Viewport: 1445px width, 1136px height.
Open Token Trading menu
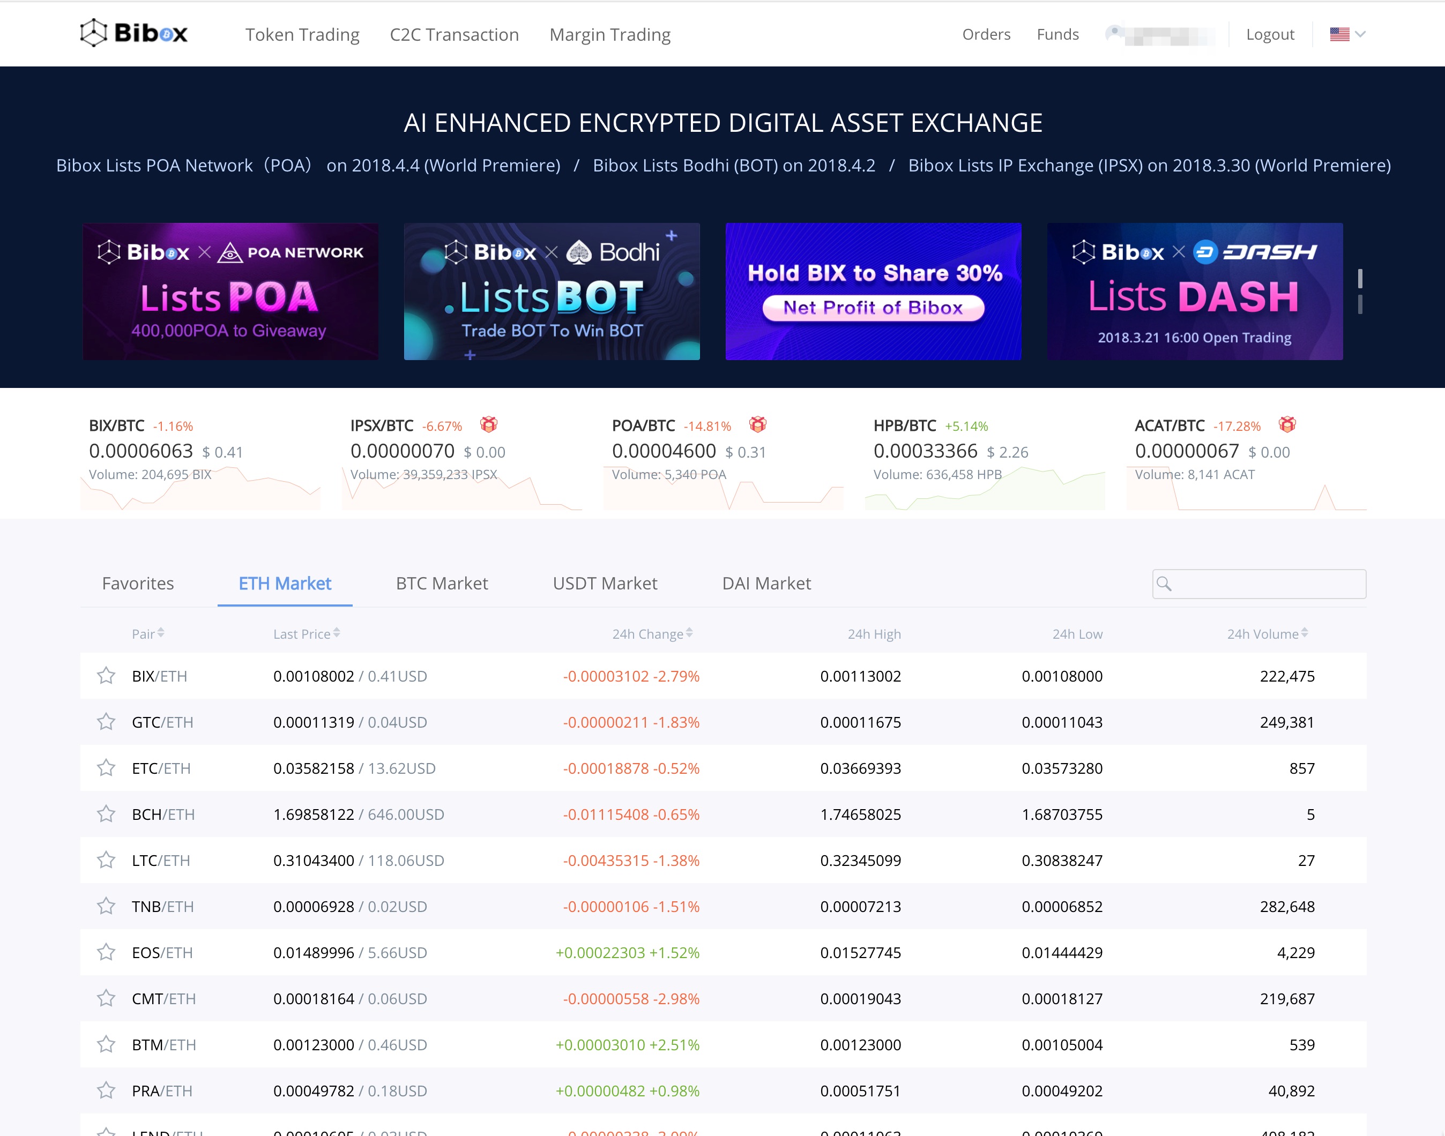point(302,35)
